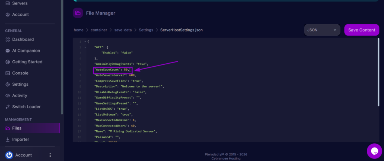Collapse the root brace fold arrow on line 1
This screenshot has height=161, width=384.
tap(85, 42)
